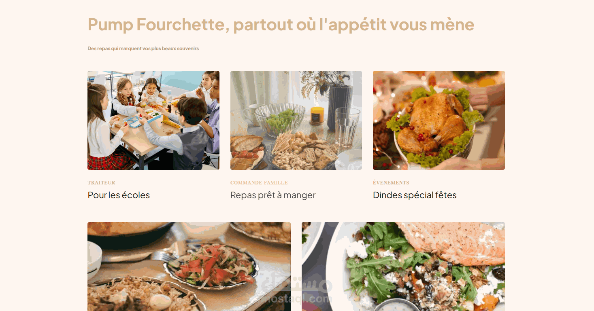Viewport: 594px width, 311px height.
Task: Select the TRAITEUR category label
Action: click(x=101, y=183)
